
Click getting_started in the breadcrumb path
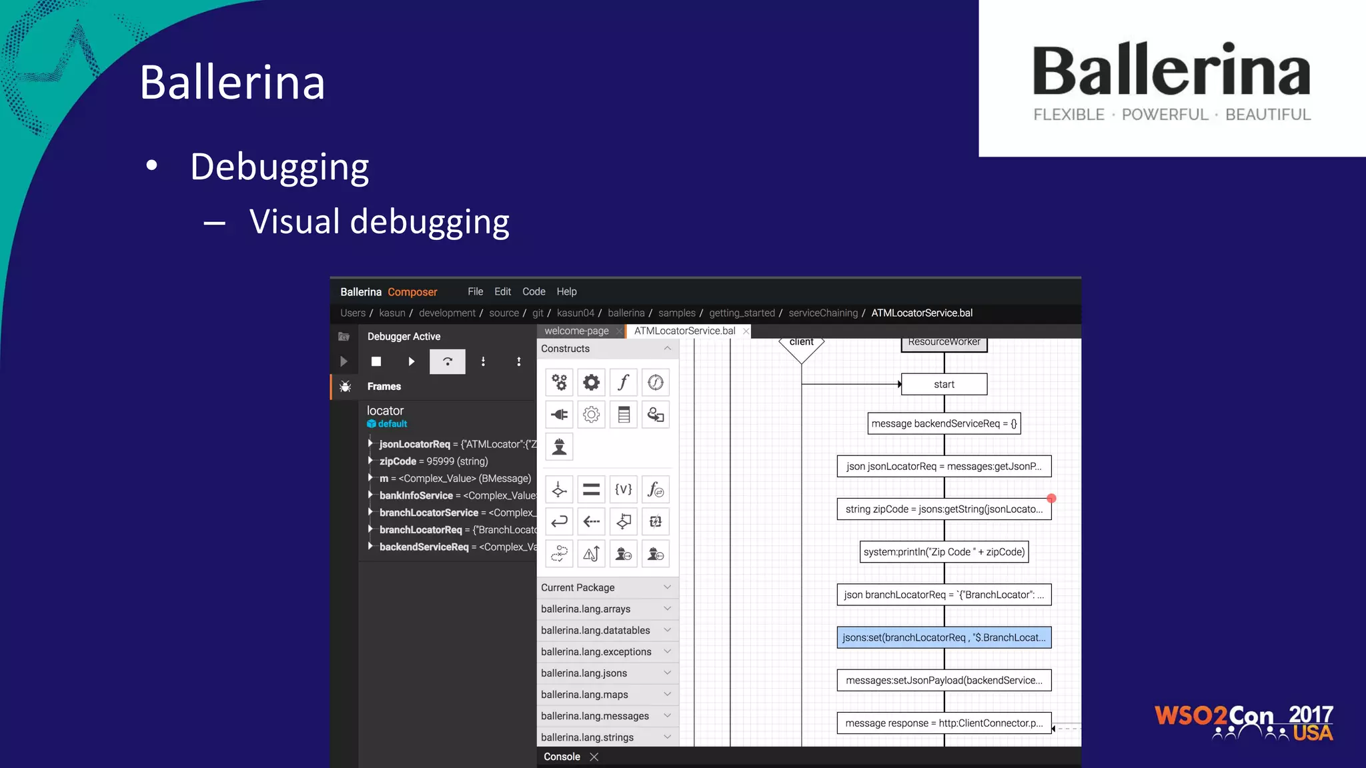click(742, 313)
